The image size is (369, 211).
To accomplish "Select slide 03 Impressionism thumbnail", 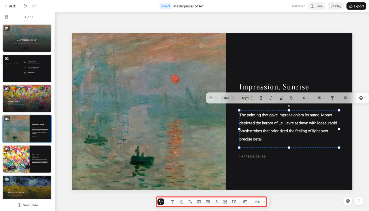I will pos(27,99).
